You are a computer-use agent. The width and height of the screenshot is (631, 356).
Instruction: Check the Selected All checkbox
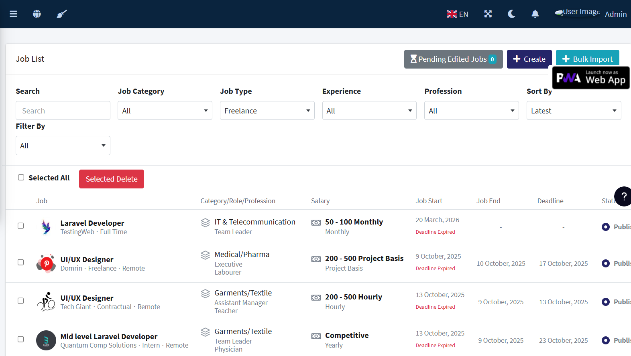click(21, 178)
